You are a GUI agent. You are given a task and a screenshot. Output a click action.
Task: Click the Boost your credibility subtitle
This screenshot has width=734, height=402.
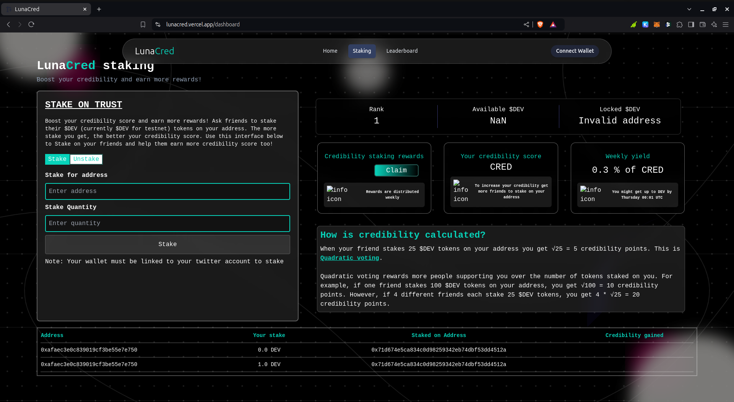[119, 79]
